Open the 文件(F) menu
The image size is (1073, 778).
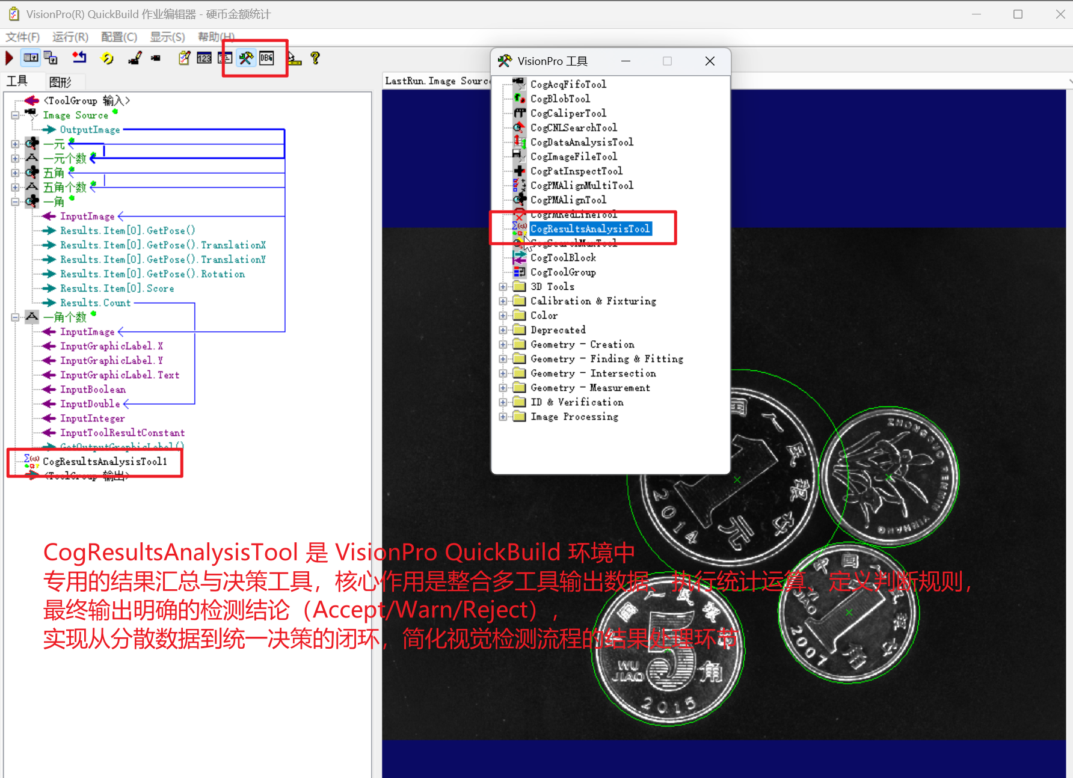[23, 37]
